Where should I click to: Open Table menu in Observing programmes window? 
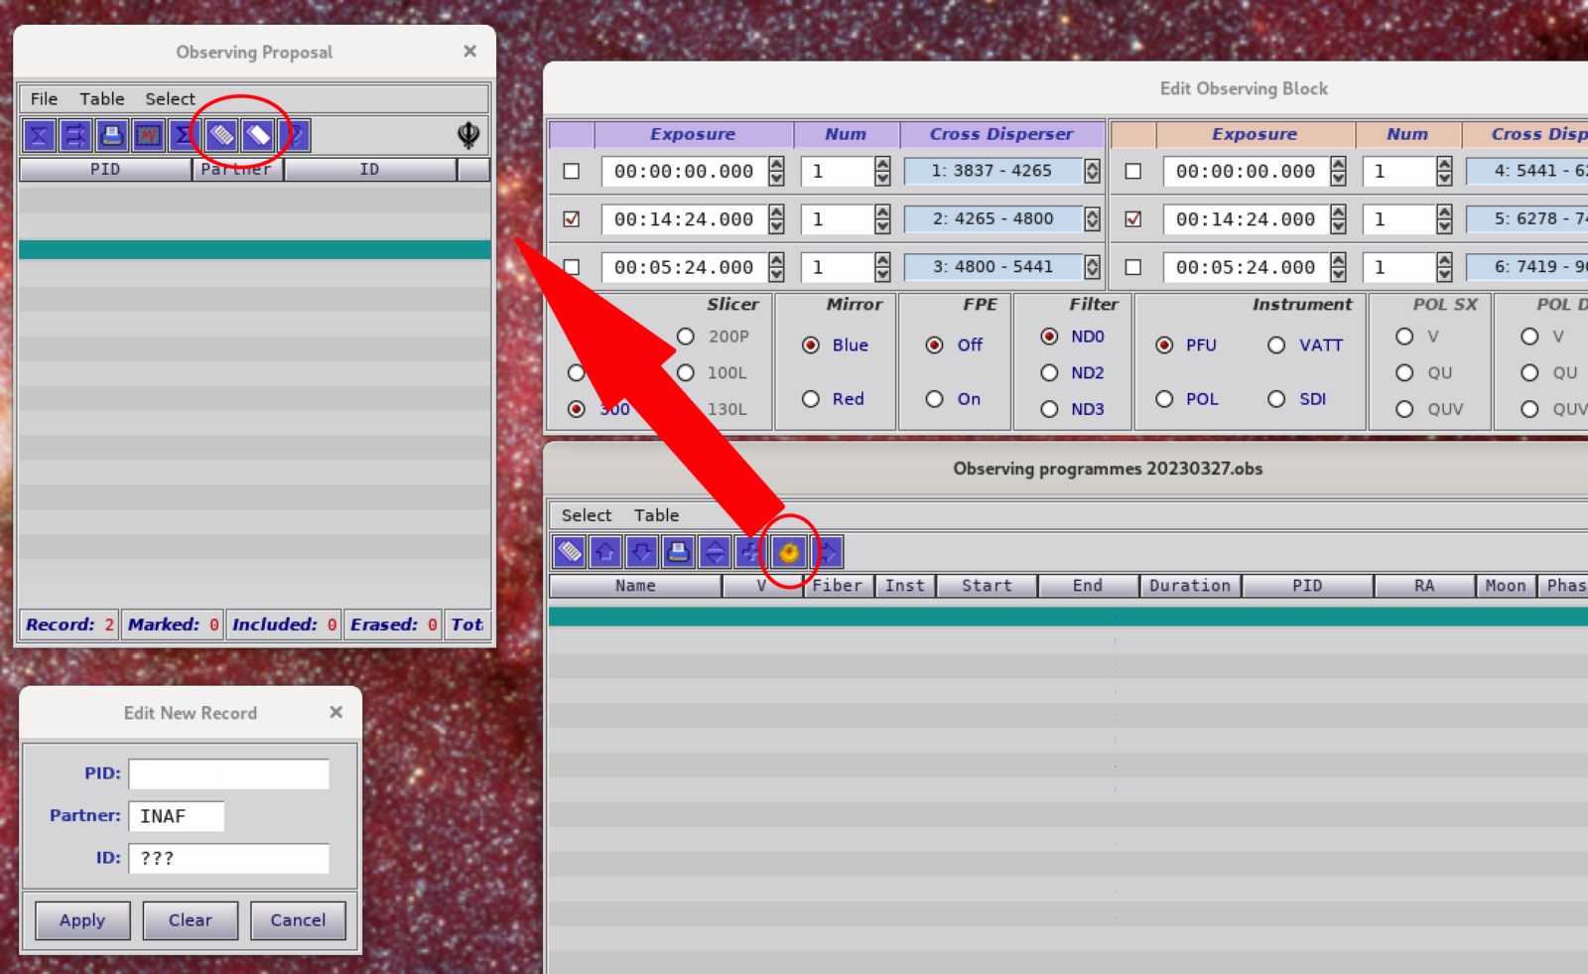pyautogui.click(x=656, y=515)
